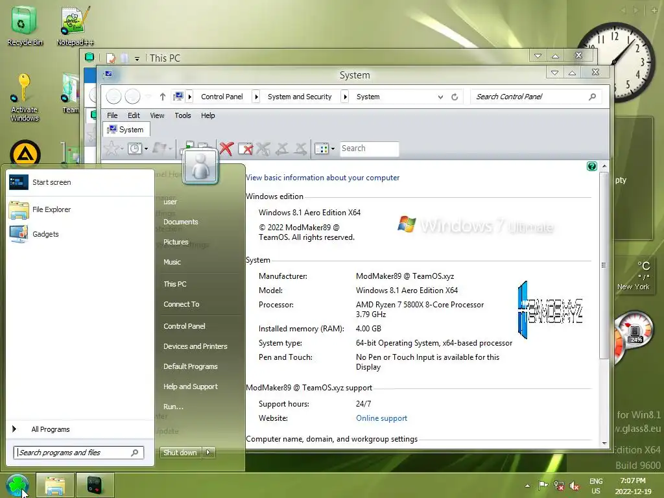Open Devices and Printers in Start menu
The width and height of the screenshot is (664, 498).
[x=195, y=346]
